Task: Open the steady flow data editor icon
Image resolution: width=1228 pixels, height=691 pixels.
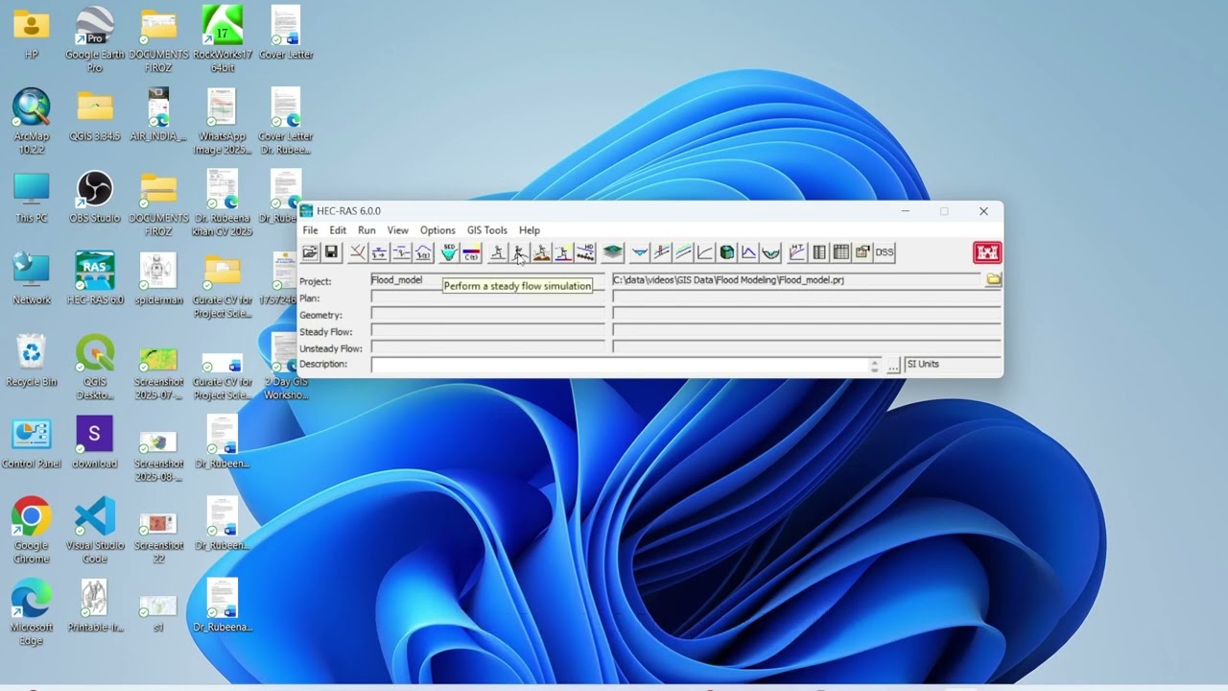Action: 379,252
